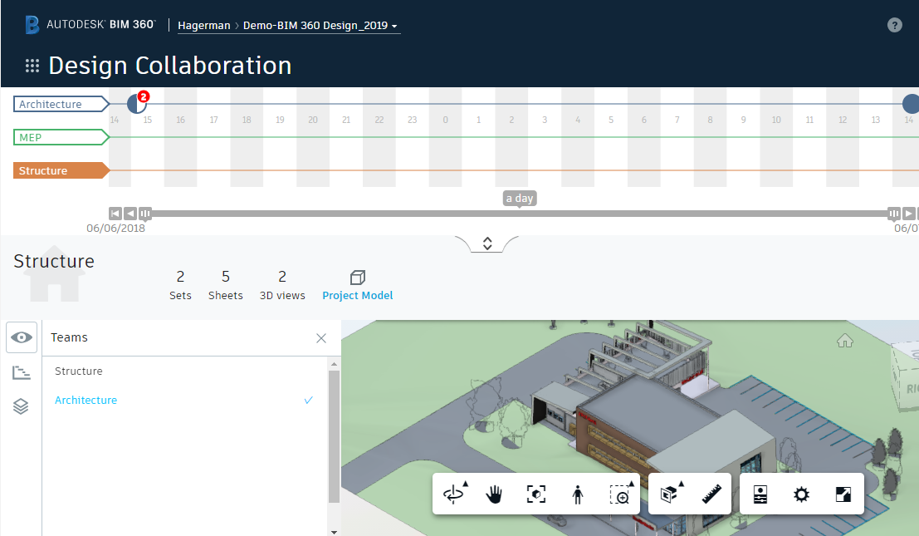Click the Fit to View tool
This screenshot has height=536, width=919.
[535, 494]
